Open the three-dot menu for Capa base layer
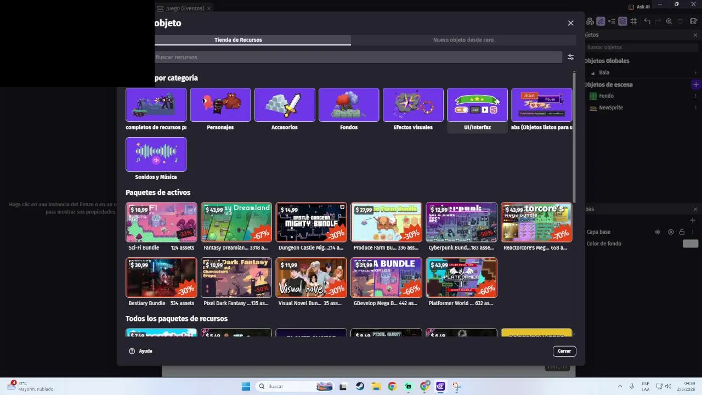Image resolution: width=702 pixels, height=395 pixels. coord(693,232)
